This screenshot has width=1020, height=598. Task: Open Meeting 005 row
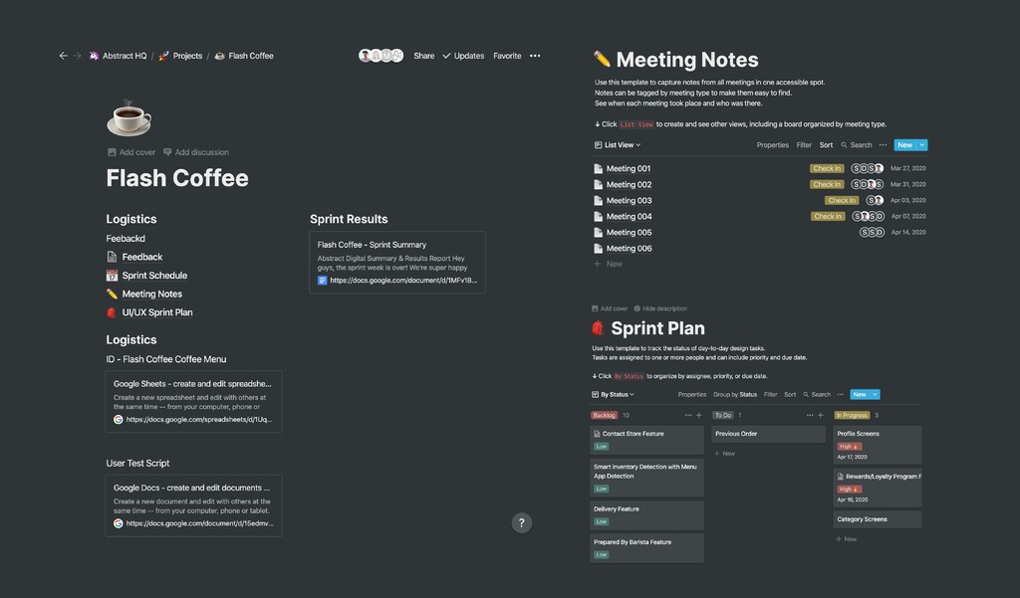click(760, 232)
